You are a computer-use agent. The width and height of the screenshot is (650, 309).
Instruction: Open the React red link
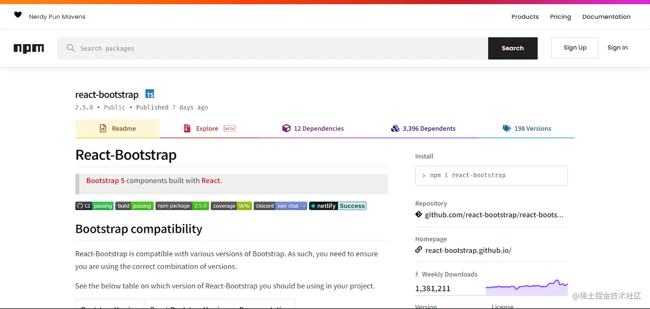211,181
